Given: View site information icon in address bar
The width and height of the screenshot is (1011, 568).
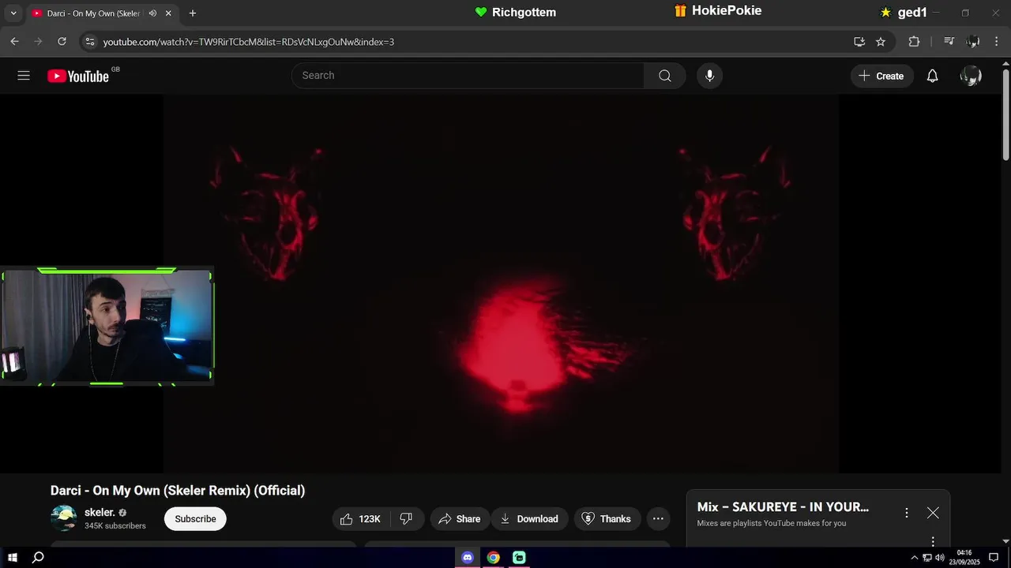Looking at the screenshot, I should (90, 41).
